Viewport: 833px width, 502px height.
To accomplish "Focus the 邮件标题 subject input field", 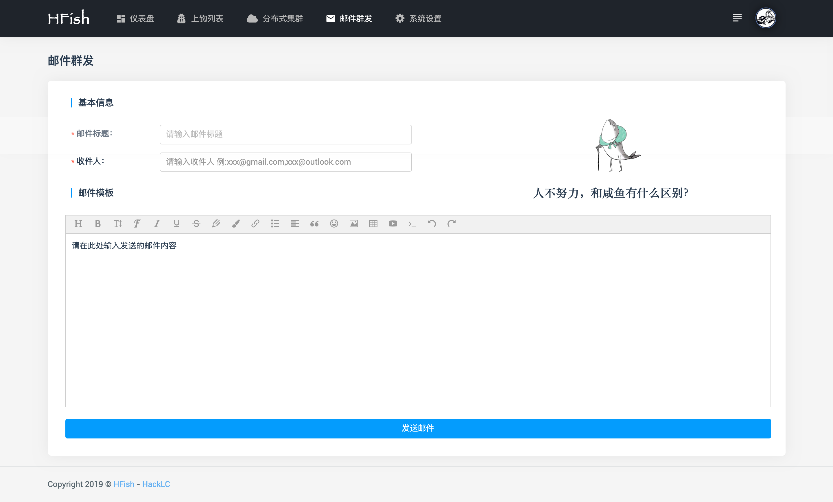I will 285,134.
